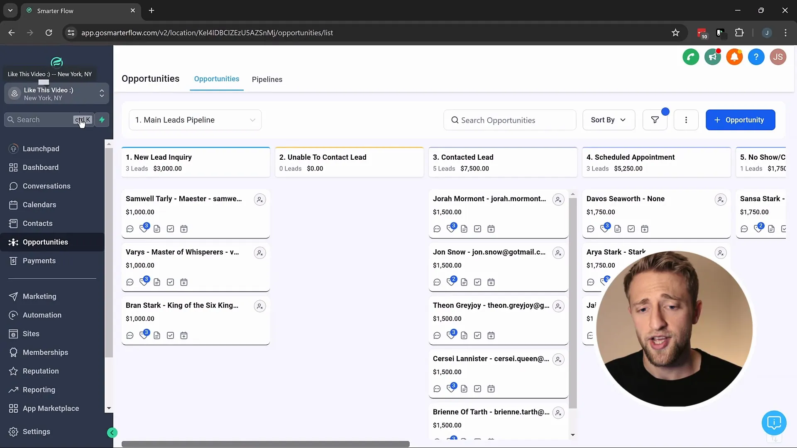Open the live chat support widget
Image resolution: width=797 pixels, height=448 pixels.
click(774, 423)
